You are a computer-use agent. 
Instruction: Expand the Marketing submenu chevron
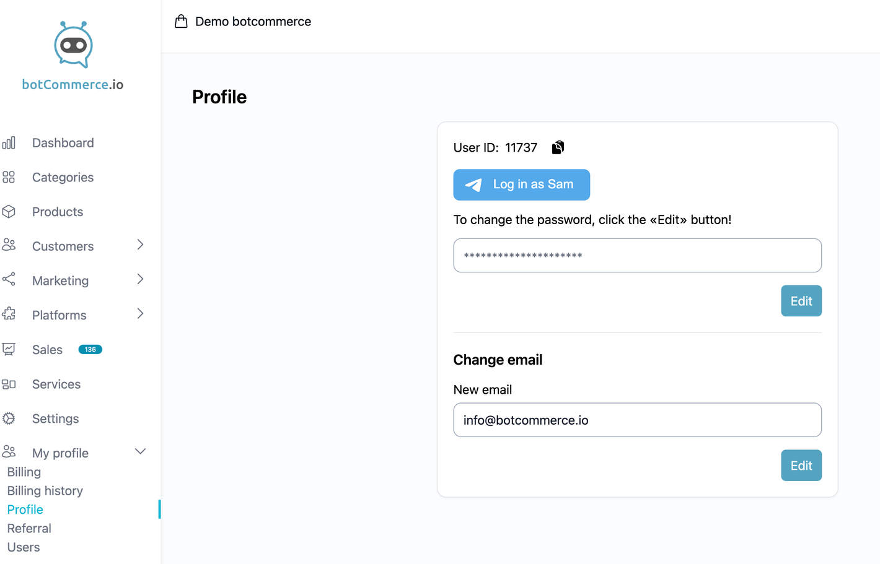[140, 280]
